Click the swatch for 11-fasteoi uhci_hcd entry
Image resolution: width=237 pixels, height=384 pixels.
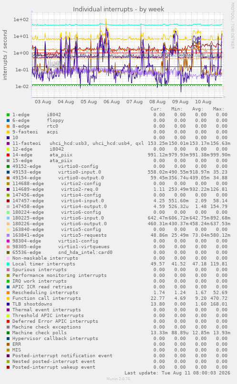pyautogui.click(x=8, y=143)
